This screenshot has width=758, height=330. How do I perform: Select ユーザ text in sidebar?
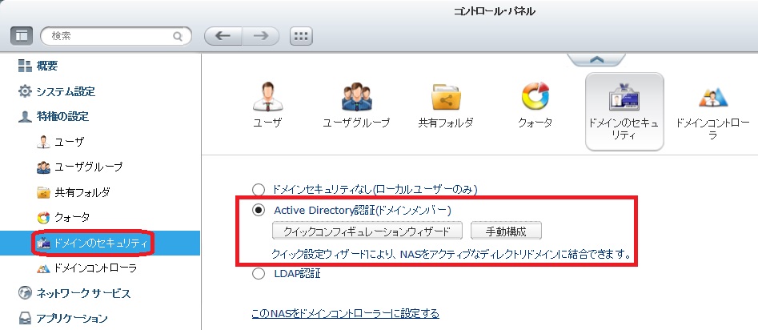point(70,142)
